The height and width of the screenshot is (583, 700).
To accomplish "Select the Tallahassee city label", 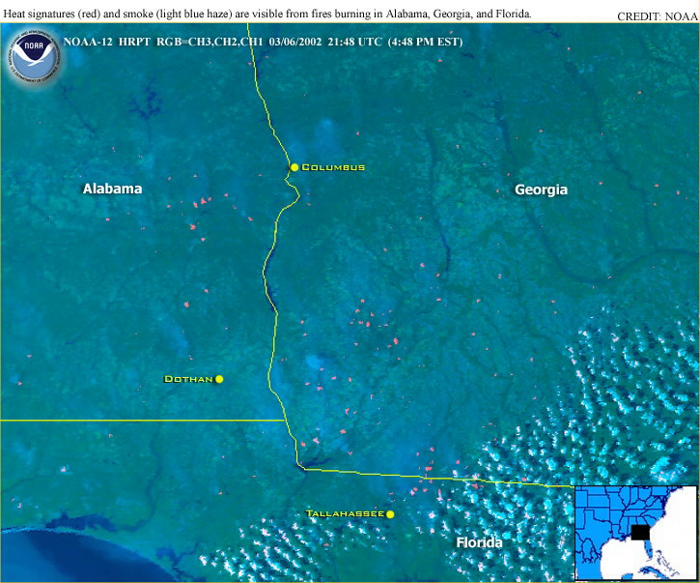I will 345,513.
